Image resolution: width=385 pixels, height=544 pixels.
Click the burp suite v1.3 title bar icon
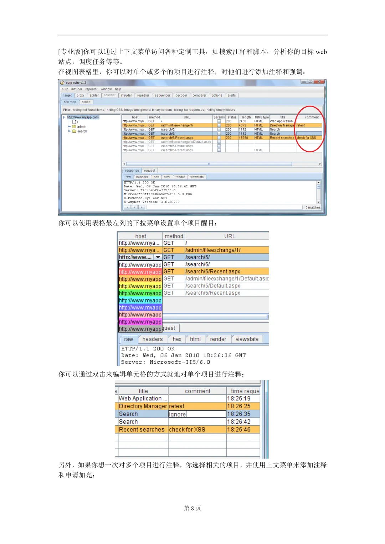(62, 83)
